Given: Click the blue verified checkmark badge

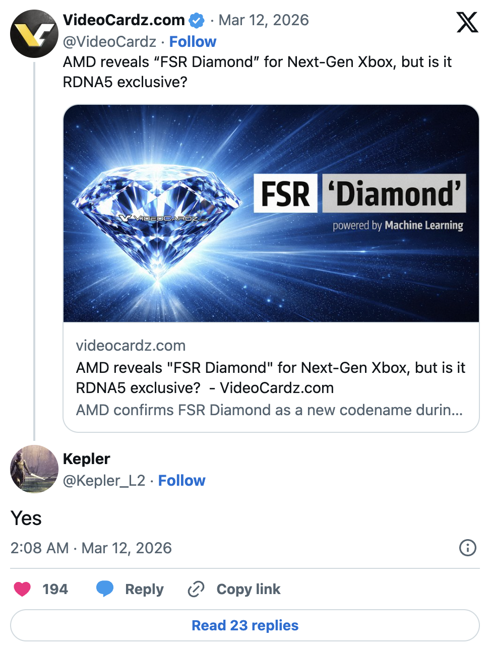Looking at the screenshot, I should click(x=197, y=21).
